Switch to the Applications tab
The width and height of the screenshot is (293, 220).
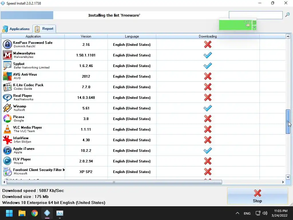(x=16, y=29)
